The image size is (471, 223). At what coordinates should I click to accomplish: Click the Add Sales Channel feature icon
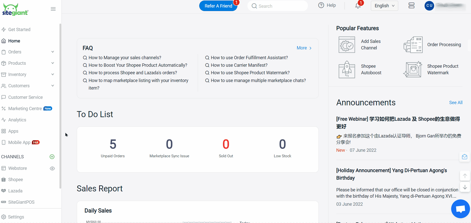[x=347, y=45]
